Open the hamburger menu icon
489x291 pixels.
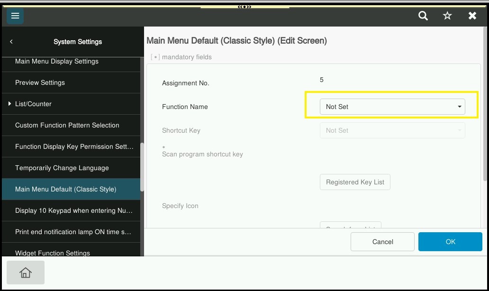pos(15,16)
